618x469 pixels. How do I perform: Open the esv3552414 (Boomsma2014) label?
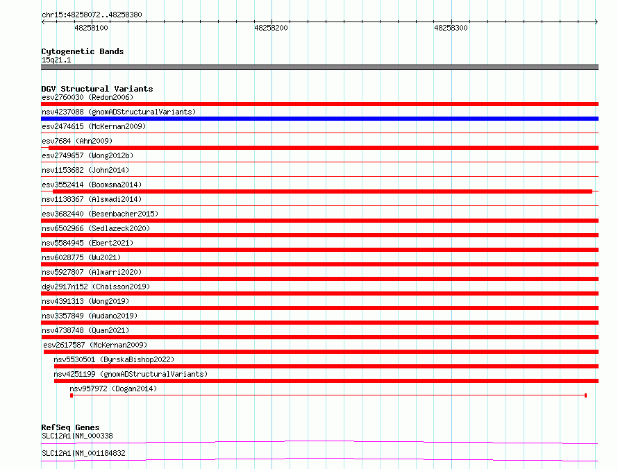tap(92, 185)
